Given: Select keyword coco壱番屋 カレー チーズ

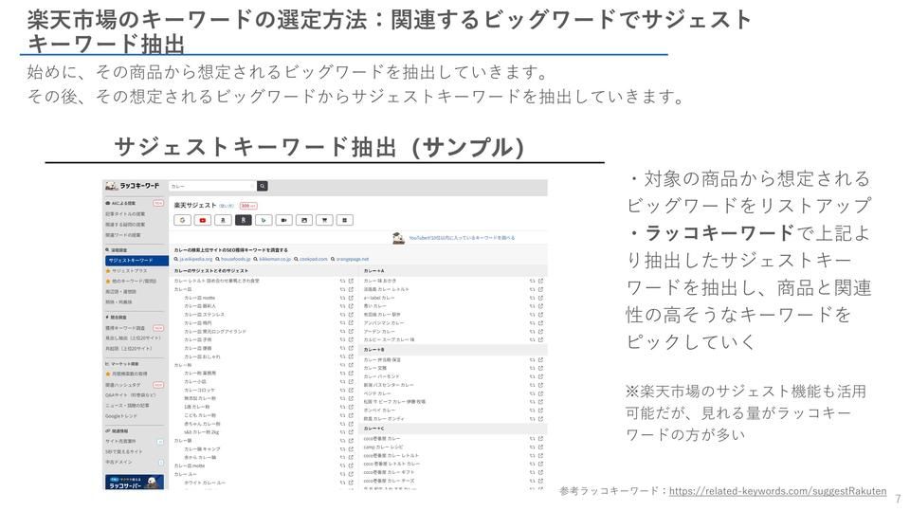Looking at the screenshot, I should [390, 481].
